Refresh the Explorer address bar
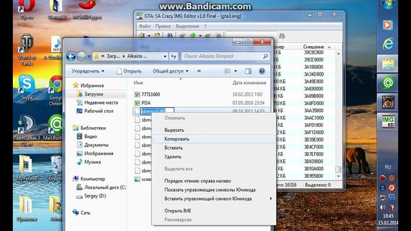The height and width of the screenshot is (231, 411). pos(173,56)
